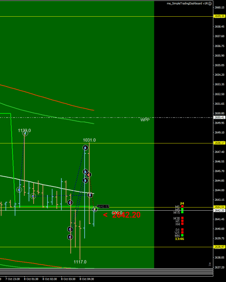Click the green M5 trend square
Image resolution: width=226 pixels, height=282 pixels.
tap(182, 209)
